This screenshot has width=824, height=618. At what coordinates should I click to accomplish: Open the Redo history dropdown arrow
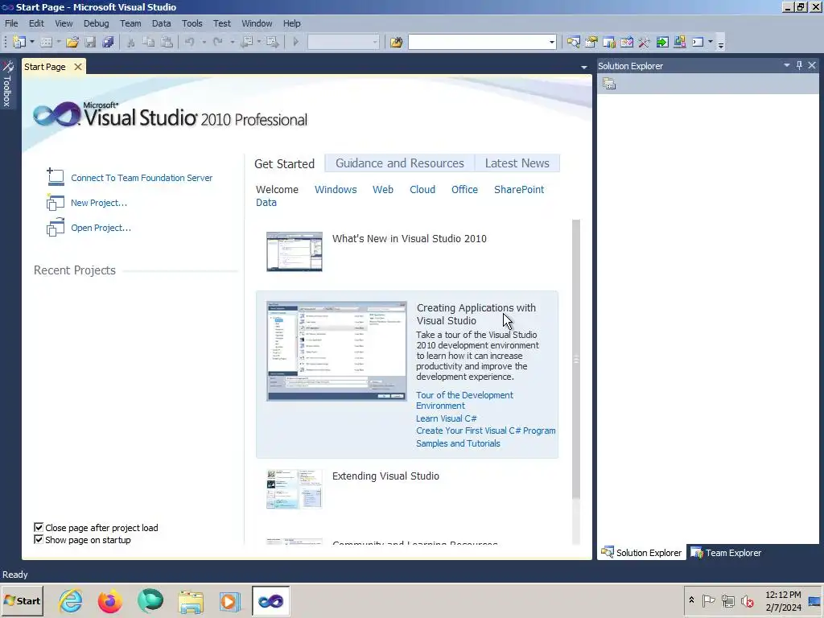[x=232, y=42]
